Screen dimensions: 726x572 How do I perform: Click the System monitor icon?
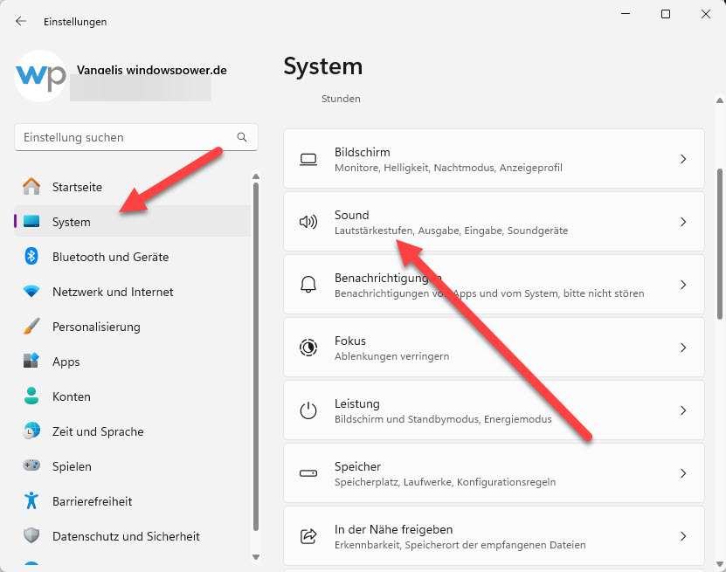click(x=31, y=221)
